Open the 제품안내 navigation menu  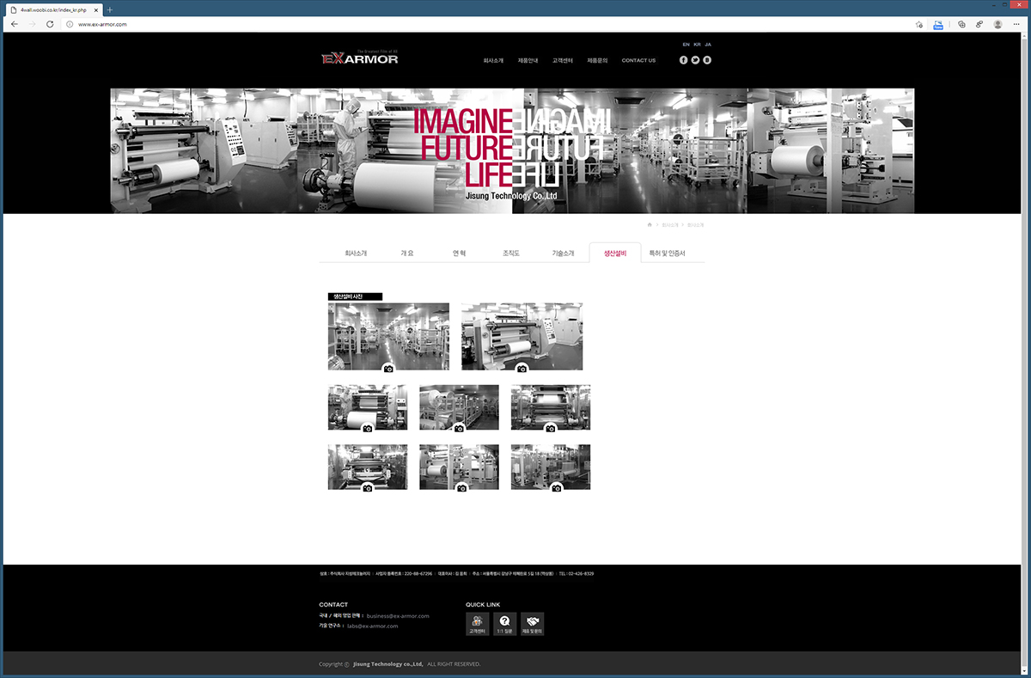click(528, 61)
